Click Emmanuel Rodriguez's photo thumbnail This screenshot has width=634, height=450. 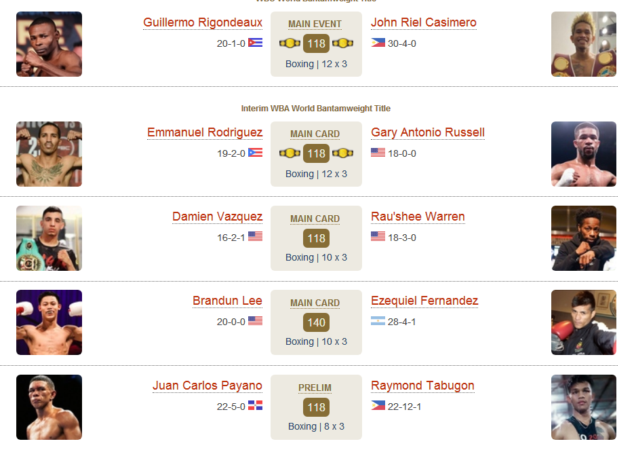(49, 154)
